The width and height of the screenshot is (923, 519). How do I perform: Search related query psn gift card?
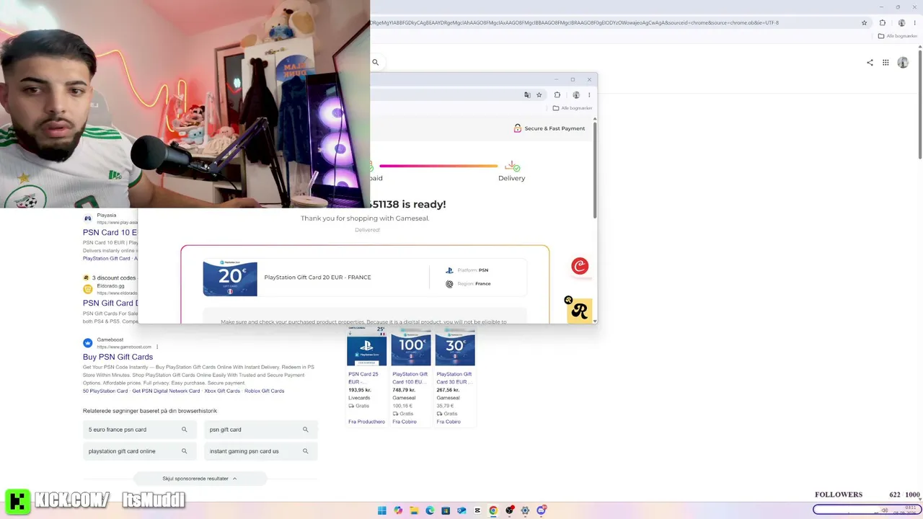[260, 430]
